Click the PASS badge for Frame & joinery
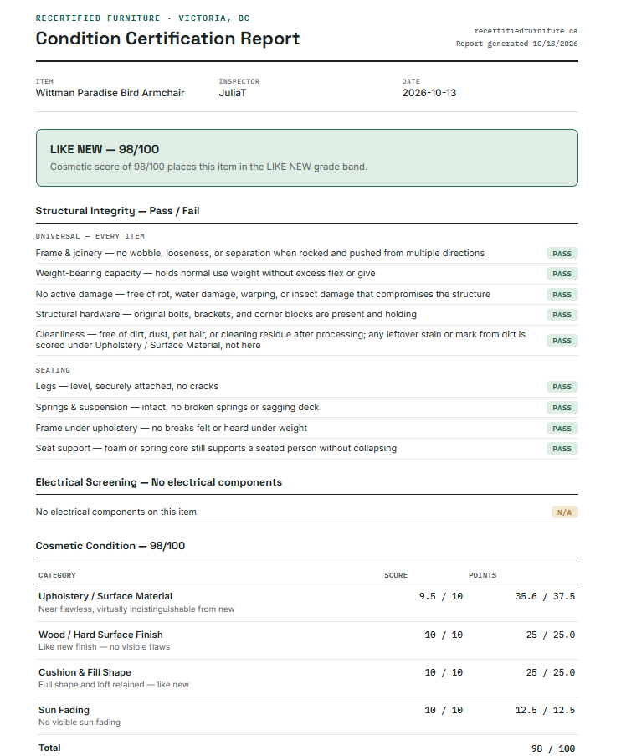Viewport: 621px width, 756px height. (562, 253)
